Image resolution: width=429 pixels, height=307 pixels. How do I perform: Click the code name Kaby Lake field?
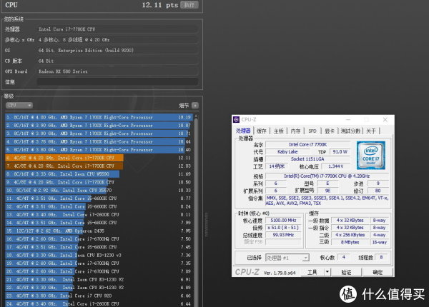[287, 151]
